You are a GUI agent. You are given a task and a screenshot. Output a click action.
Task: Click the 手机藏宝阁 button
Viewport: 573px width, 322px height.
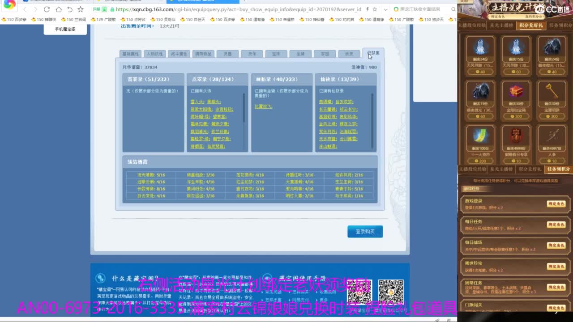(x=65, y=29)
